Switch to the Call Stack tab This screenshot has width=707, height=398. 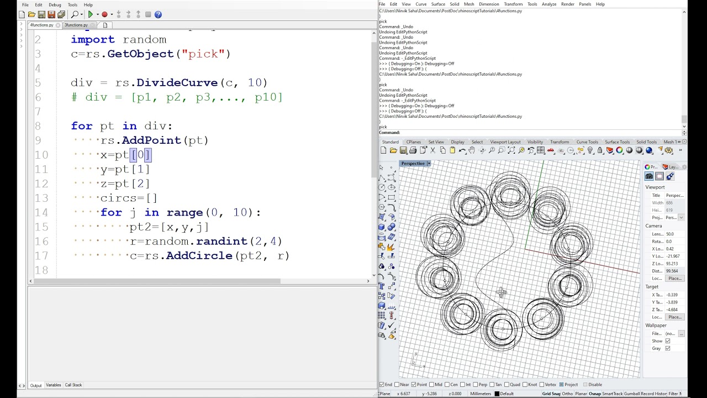(x=73, y=385)
